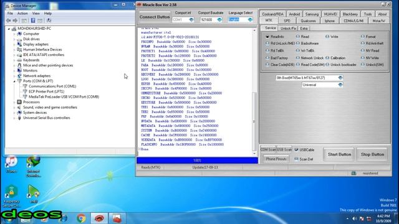Open Universal dropdown
The width and height of the screenshot is (399, 224).
tap(340, 85)
